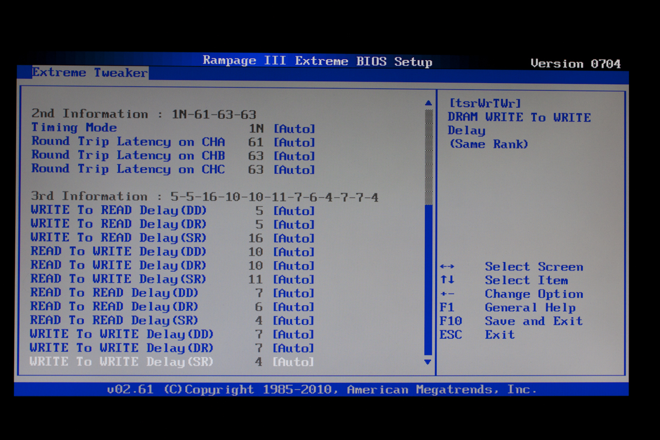Image resolution: width=660 pixels, height=440 pixels.
Task: Open WRITE To WRITE Delay(DR) [Auto] value
Action: click(294, 348)
